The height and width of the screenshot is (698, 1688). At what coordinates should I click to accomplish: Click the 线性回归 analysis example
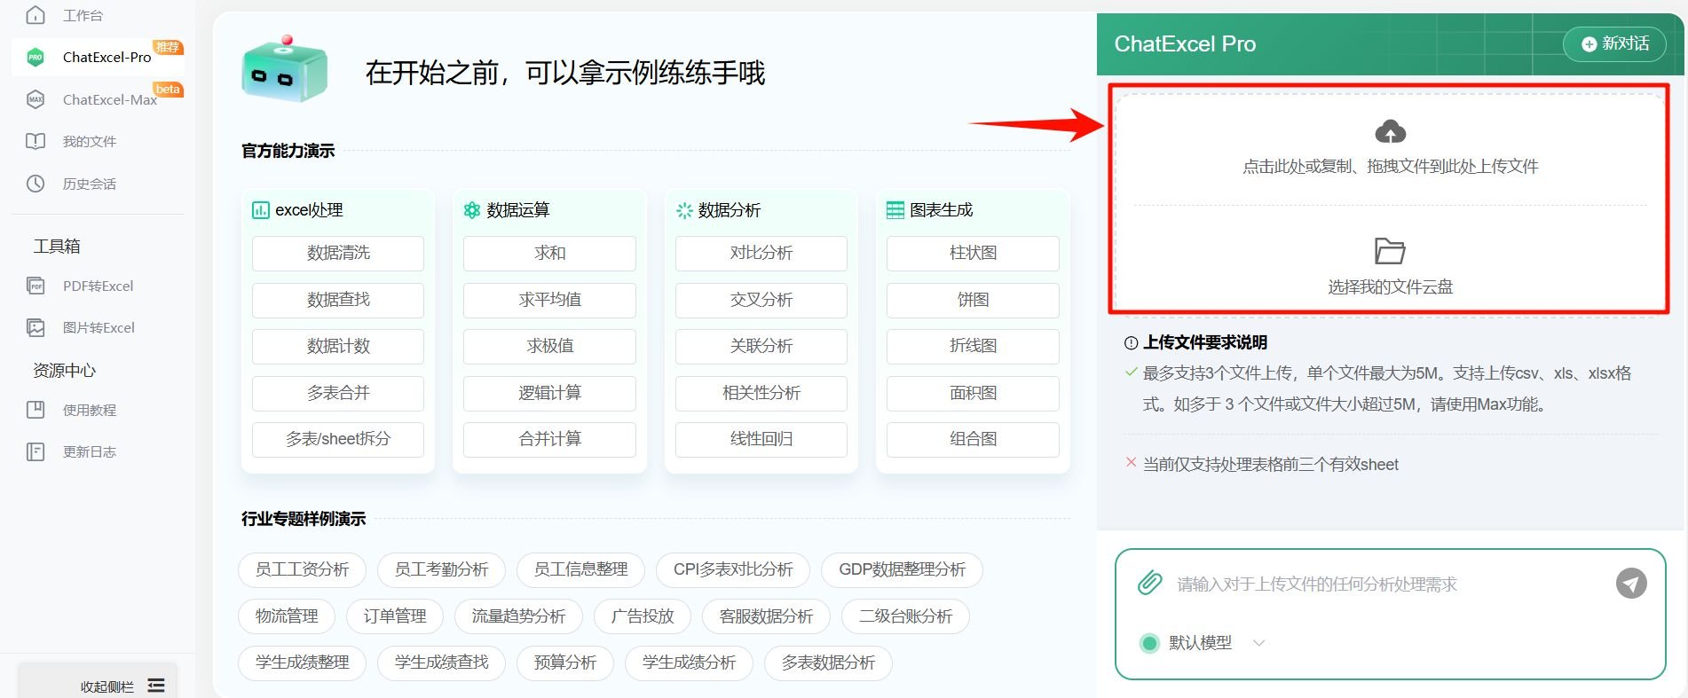761,439
